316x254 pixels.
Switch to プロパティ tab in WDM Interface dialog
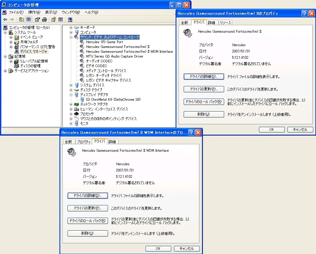click(x=84, y=142)
